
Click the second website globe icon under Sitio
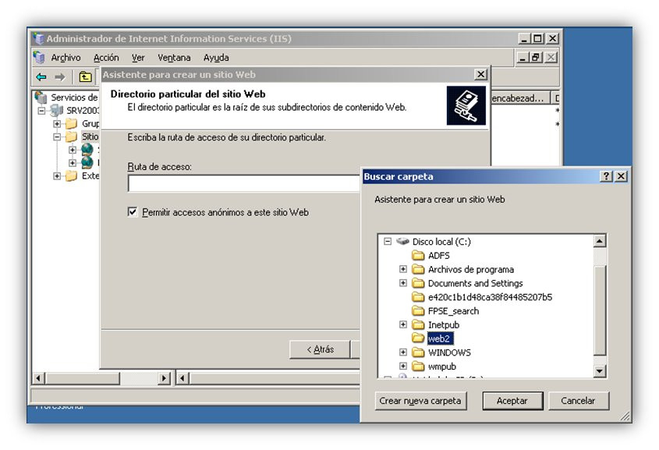pyautogui.click(x=87, y=162)
